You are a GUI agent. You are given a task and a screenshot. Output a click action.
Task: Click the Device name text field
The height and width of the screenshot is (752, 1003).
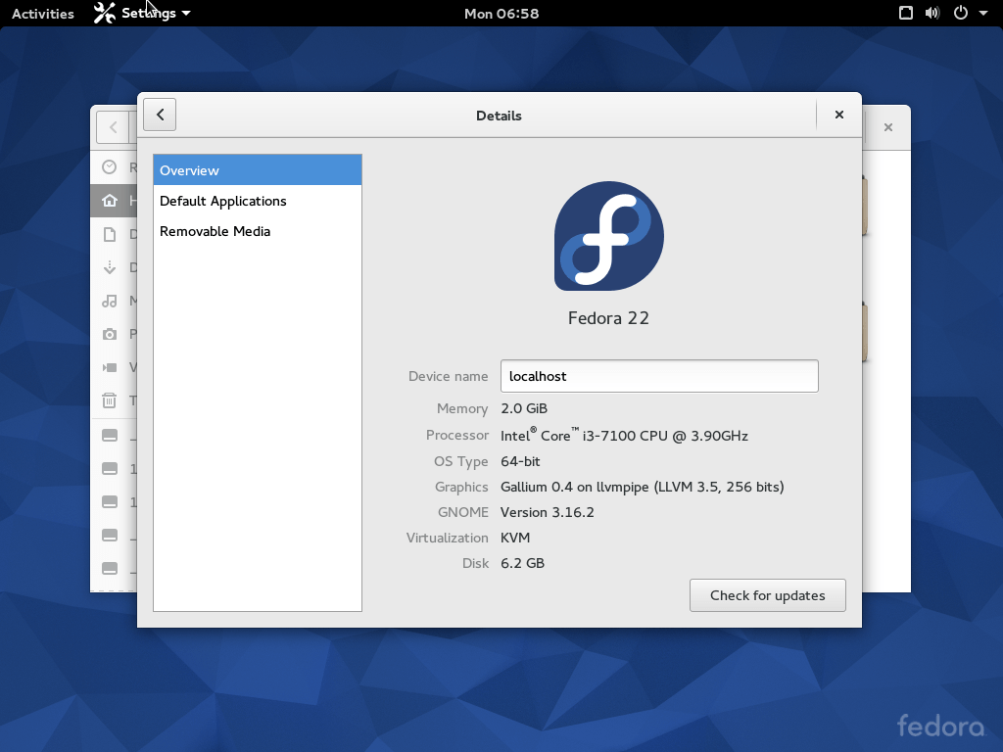pos(659,376)
